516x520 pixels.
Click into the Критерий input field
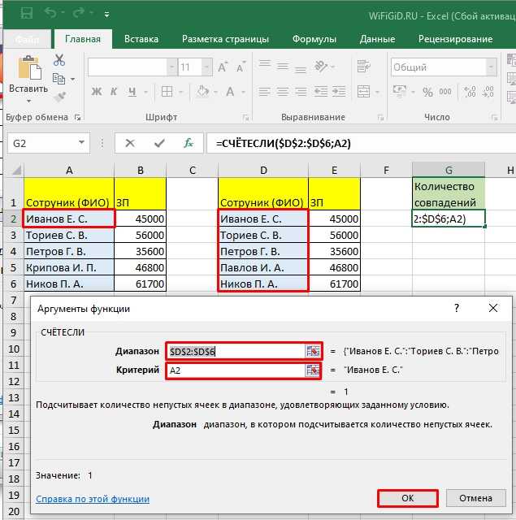pyautogui.click(x=236, y=370)
